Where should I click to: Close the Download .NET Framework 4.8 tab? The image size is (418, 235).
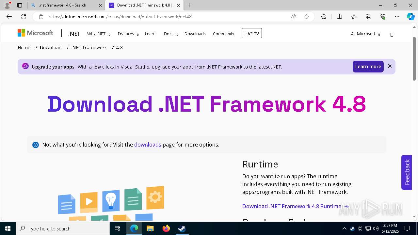(178, 5)
